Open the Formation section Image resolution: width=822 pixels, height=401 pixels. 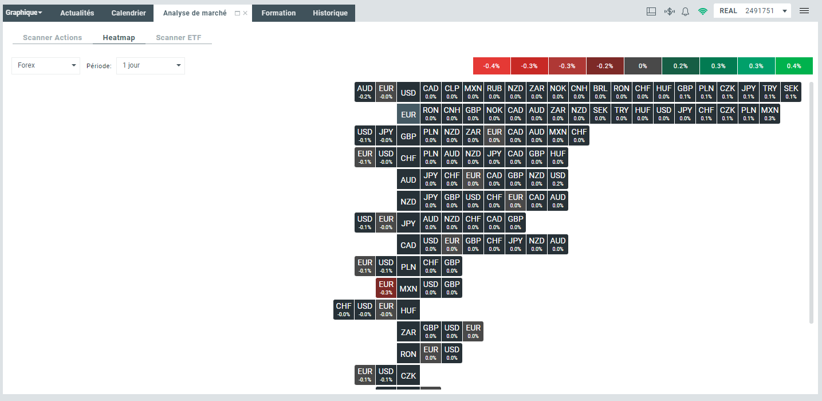pos(278,13)
